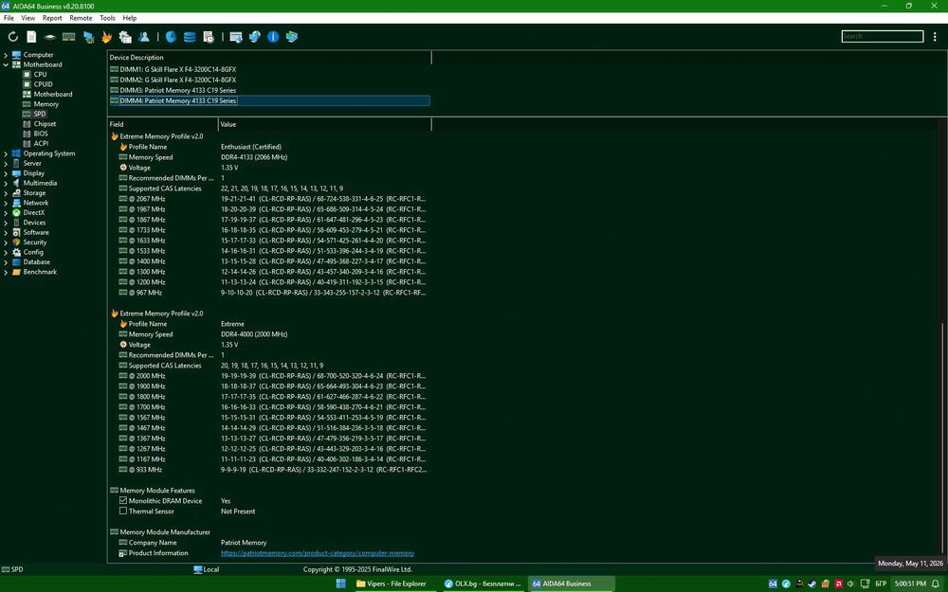Launch the System Stability Test flame icon
The height and width of the screenshot is (592, 948).
click(x=106, y=37)
